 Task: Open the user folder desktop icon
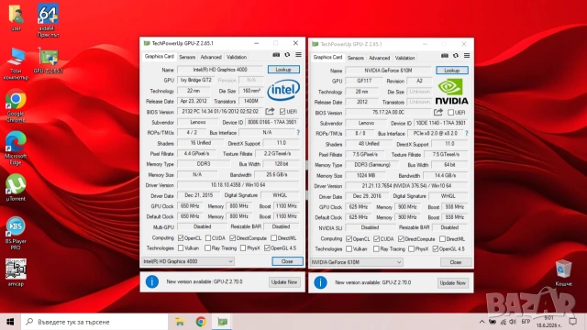[x=16, y=17]
